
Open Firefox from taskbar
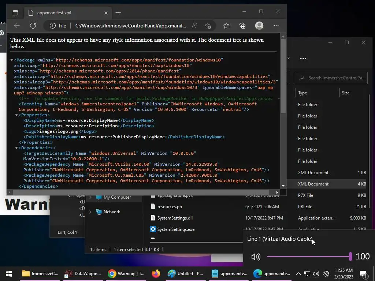coord(156,274)
